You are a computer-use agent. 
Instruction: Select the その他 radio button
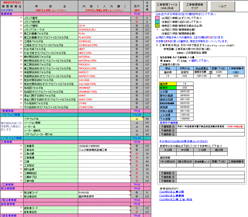[x=178, y=61]
